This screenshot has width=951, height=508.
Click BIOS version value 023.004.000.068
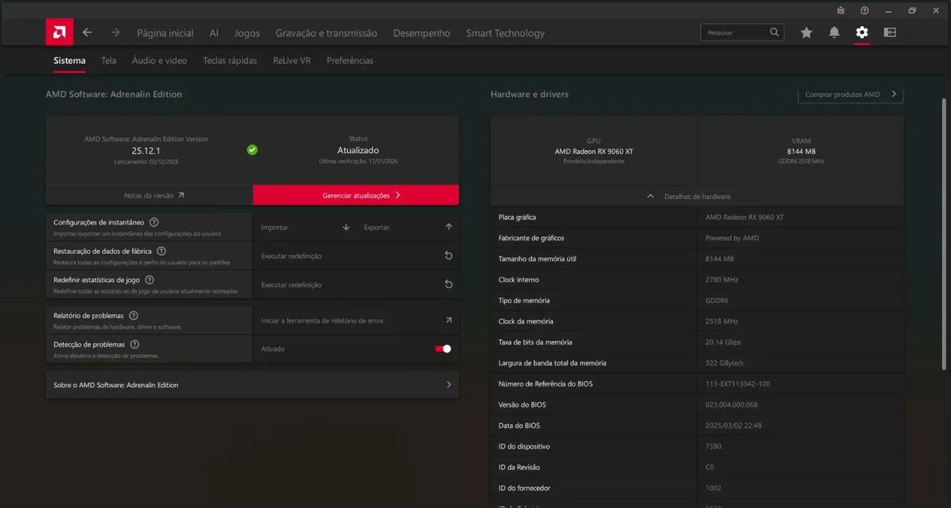pos(731,405)
